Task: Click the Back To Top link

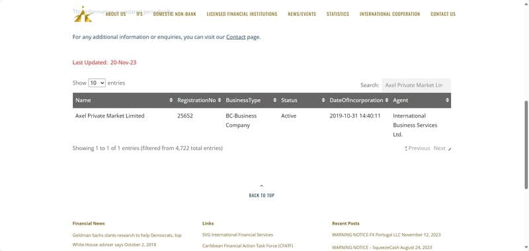Action: tap(261, 196)
